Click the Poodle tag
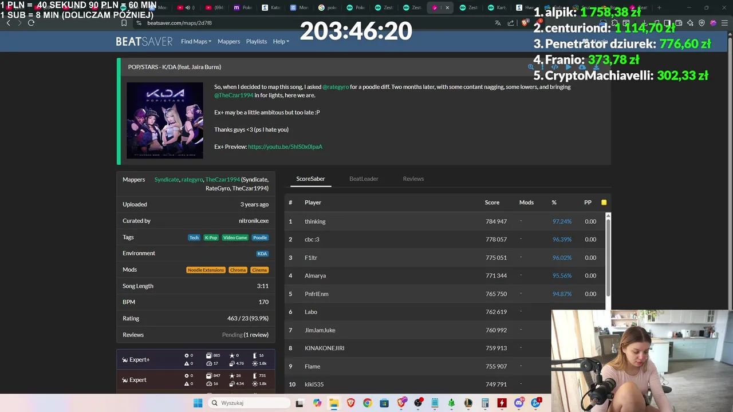Image resolution: width=733 pixels, height=412 pixels. (x=260, y=237)
